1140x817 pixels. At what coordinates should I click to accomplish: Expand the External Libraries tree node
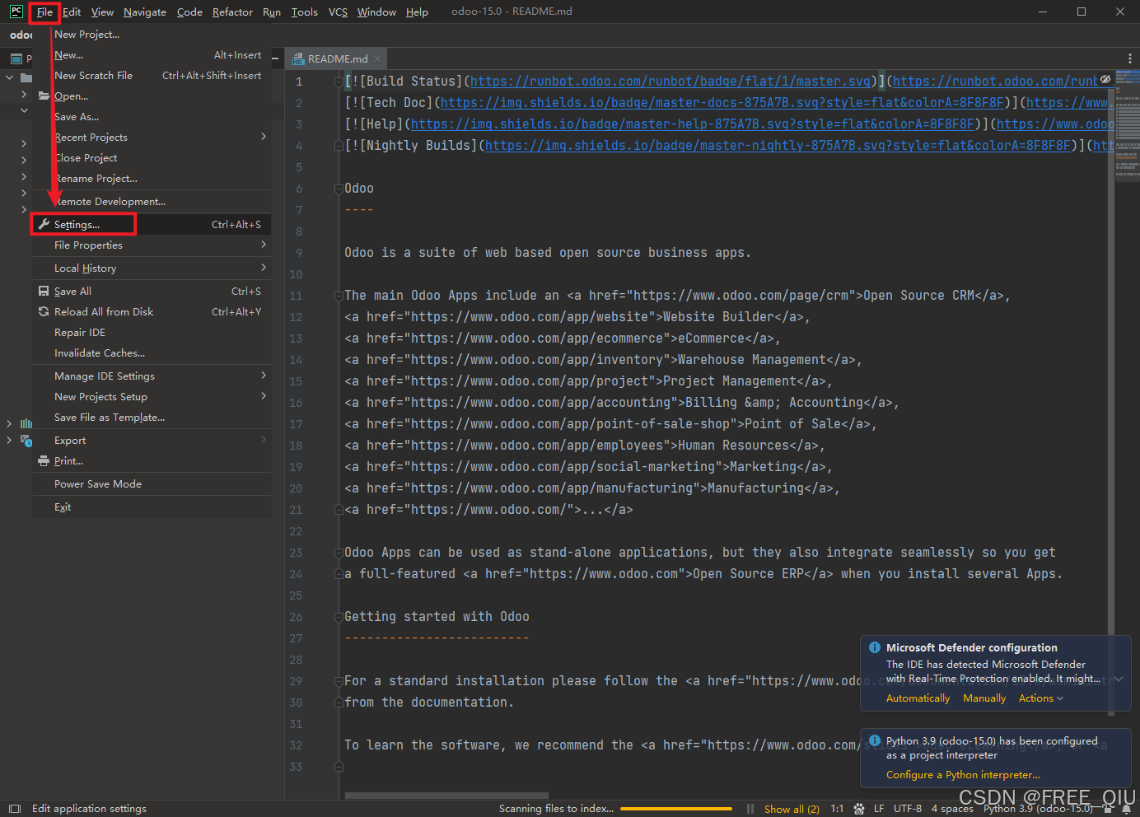pyautogui.click(x=9, y=423)
